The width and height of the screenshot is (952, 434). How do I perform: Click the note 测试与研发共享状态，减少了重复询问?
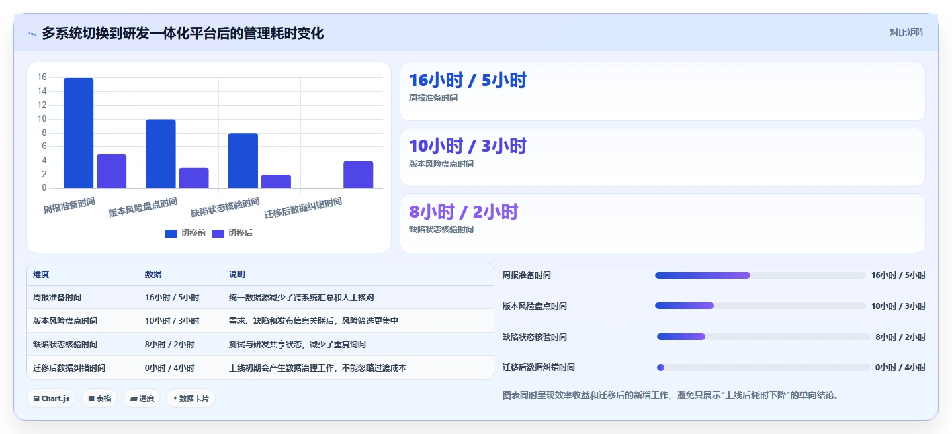click(298, 344)
